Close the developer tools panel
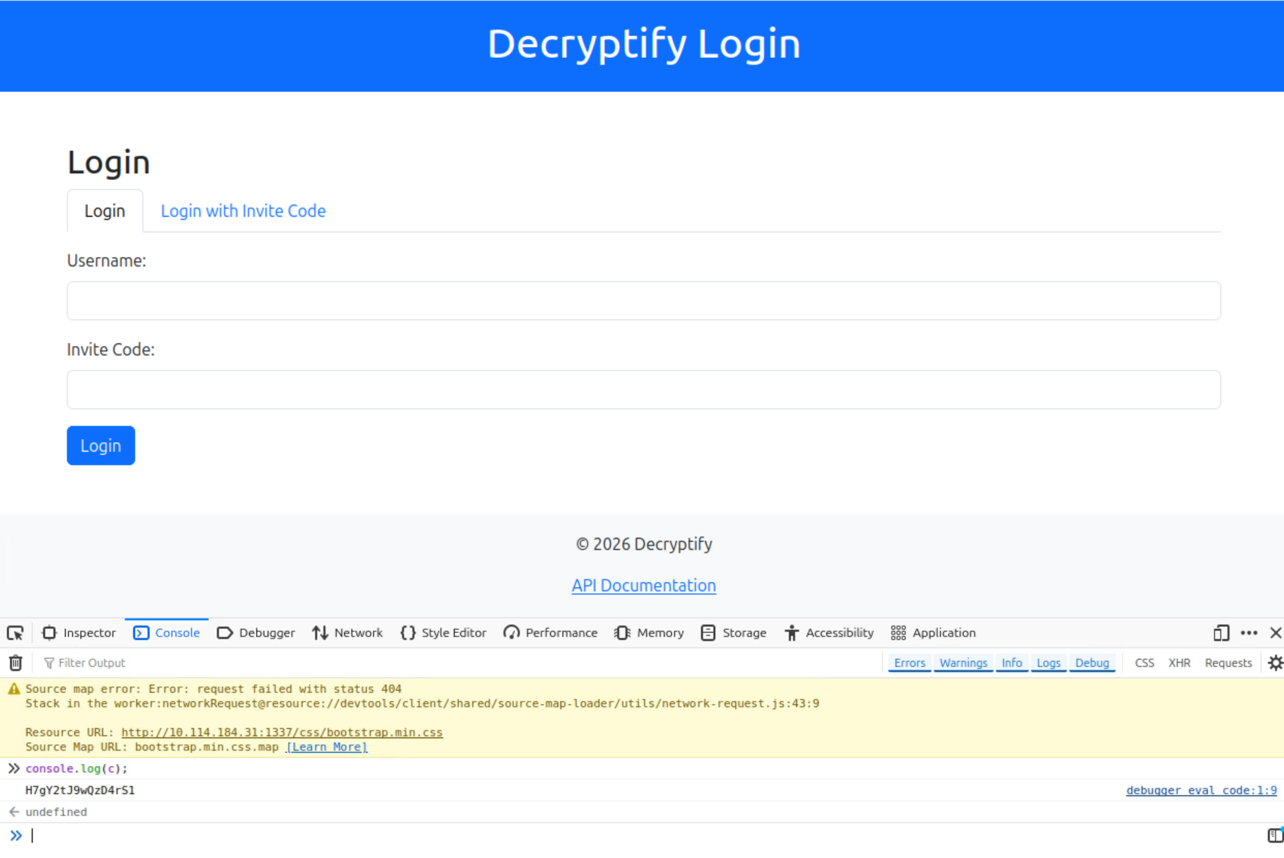This screenshot has width=1284, height=858. [x=1276, y=633]
